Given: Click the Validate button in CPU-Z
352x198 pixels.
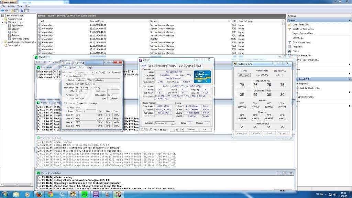Looking at the screenshot, I should (x=190, y=130).
